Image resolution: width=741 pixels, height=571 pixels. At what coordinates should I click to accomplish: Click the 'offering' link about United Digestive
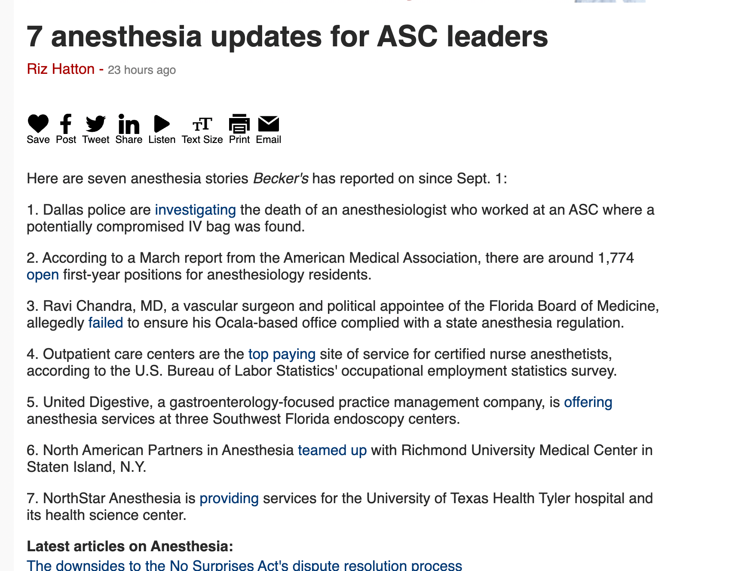tap(588, 402)
